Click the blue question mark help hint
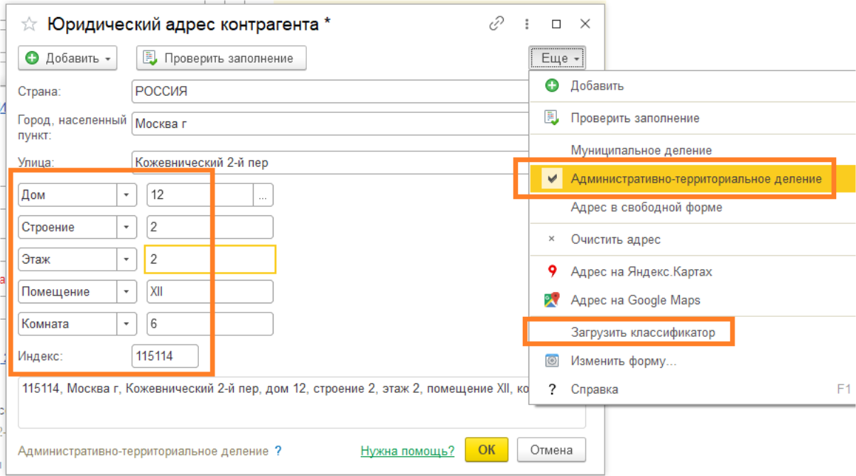This screenshot has width=856, height=476. pos(278,451)
